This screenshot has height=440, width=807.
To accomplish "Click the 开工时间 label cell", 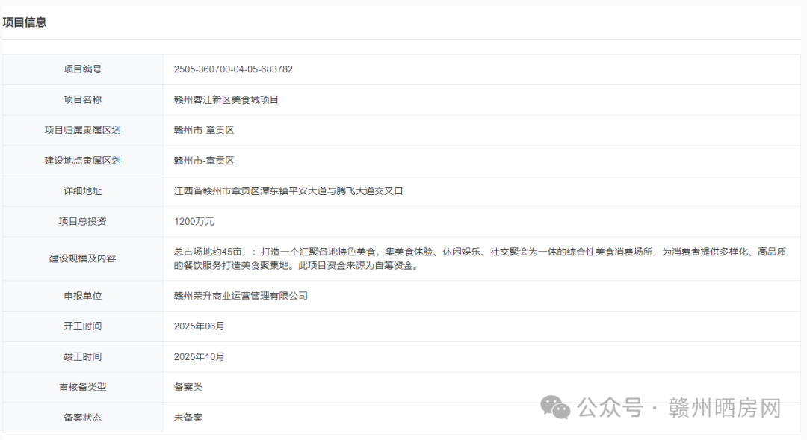I will pyautogui.click(x=82, y=326).
